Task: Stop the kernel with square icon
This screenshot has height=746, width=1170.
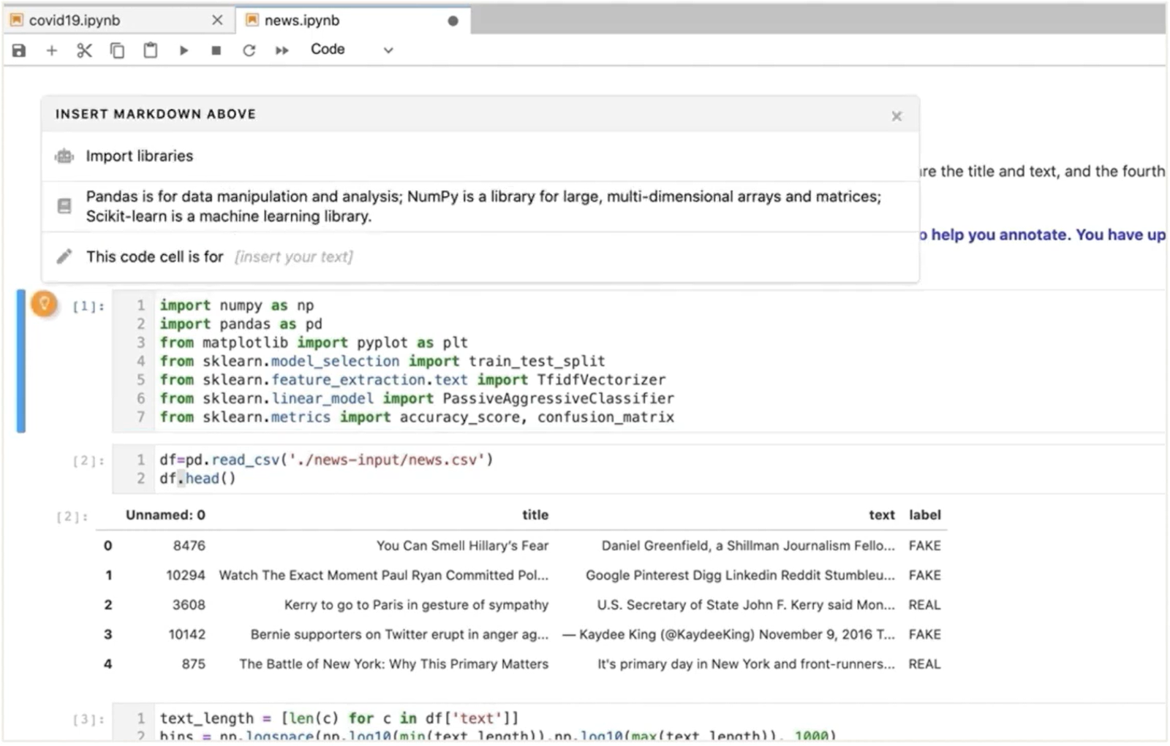Action: point(216,50)
